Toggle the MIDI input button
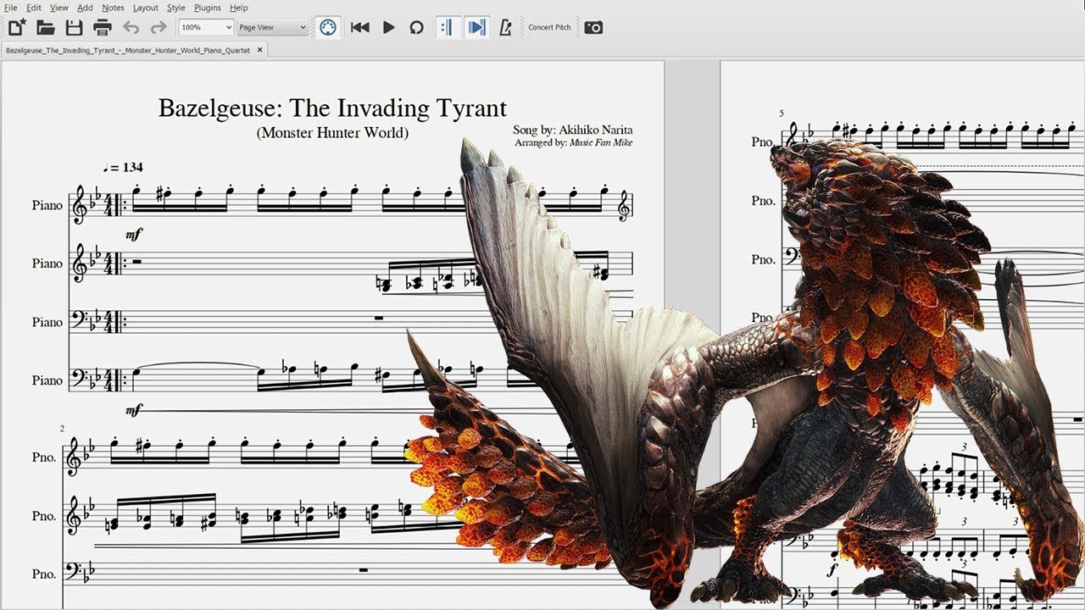Viewport: 1085px width, 610px height. pyautogui.click(x=328, y=27)
